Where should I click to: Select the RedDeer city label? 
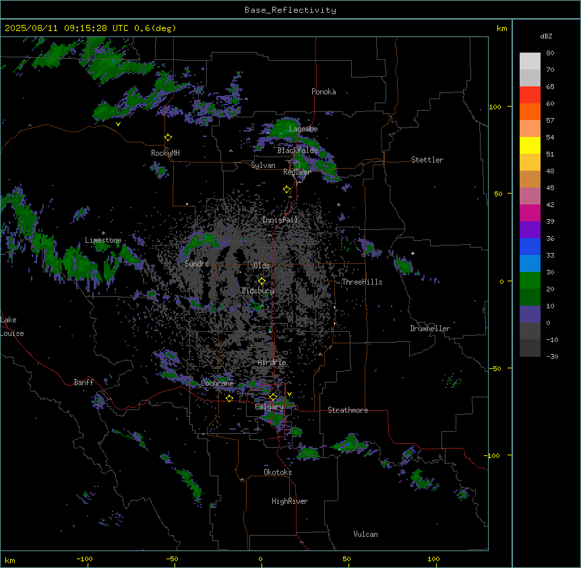pyautogui.click(x=297, y=172)
